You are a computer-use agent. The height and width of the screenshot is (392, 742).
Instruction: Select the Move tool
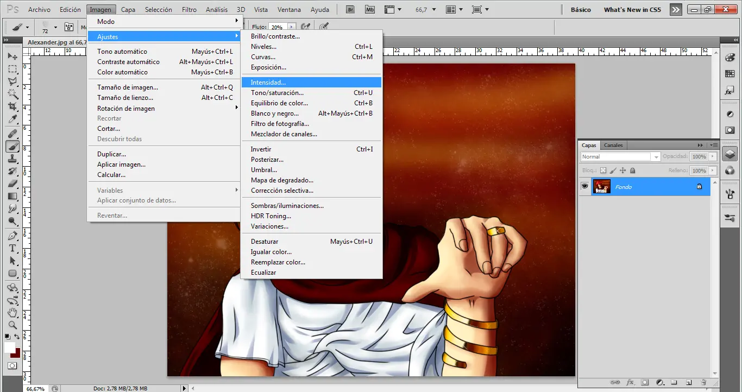(12, 56)
